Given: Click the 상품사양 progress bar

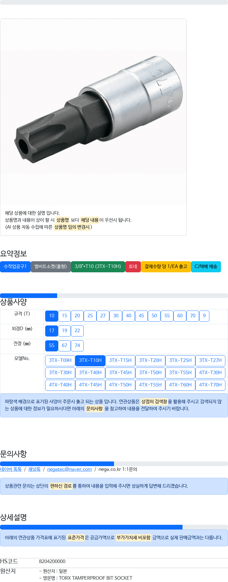Looking at the screenshot, I should click(x=114, y=296).
